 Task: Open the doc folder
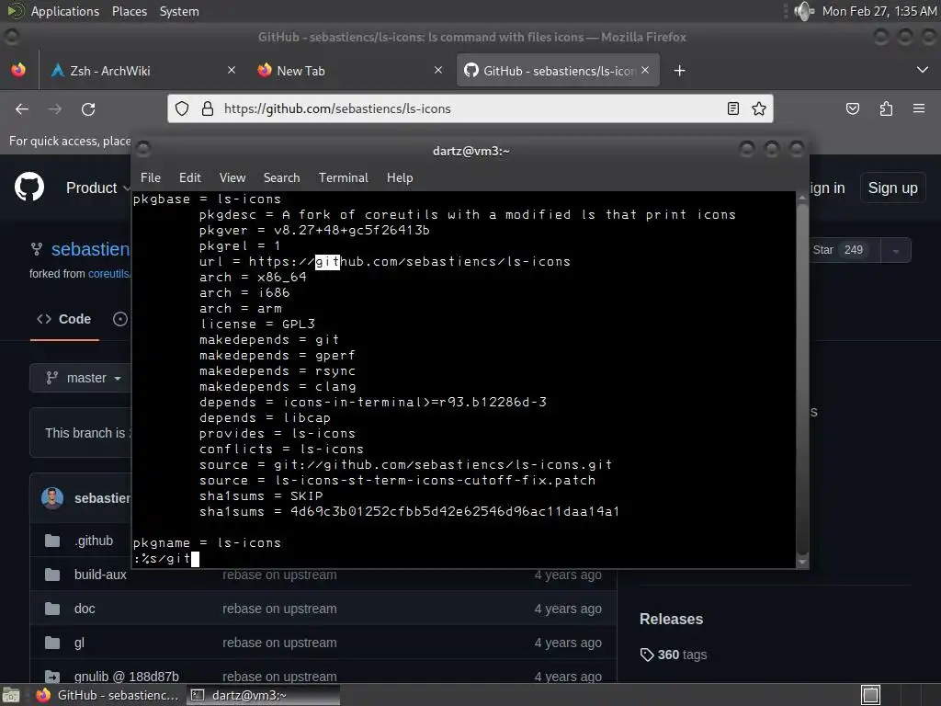click(85, 609)
